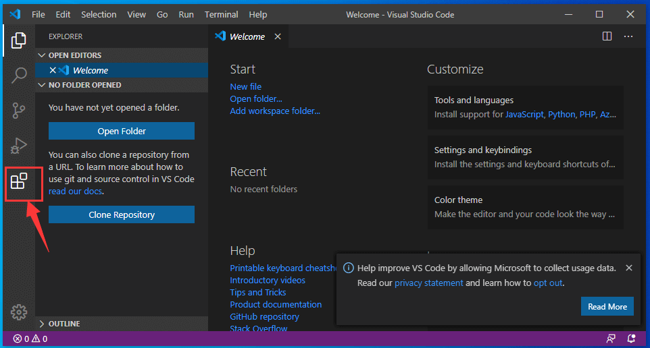This screenshot has height=348, width=650.
Task: Open the Extensions view icon
Action: pos(19,181)
